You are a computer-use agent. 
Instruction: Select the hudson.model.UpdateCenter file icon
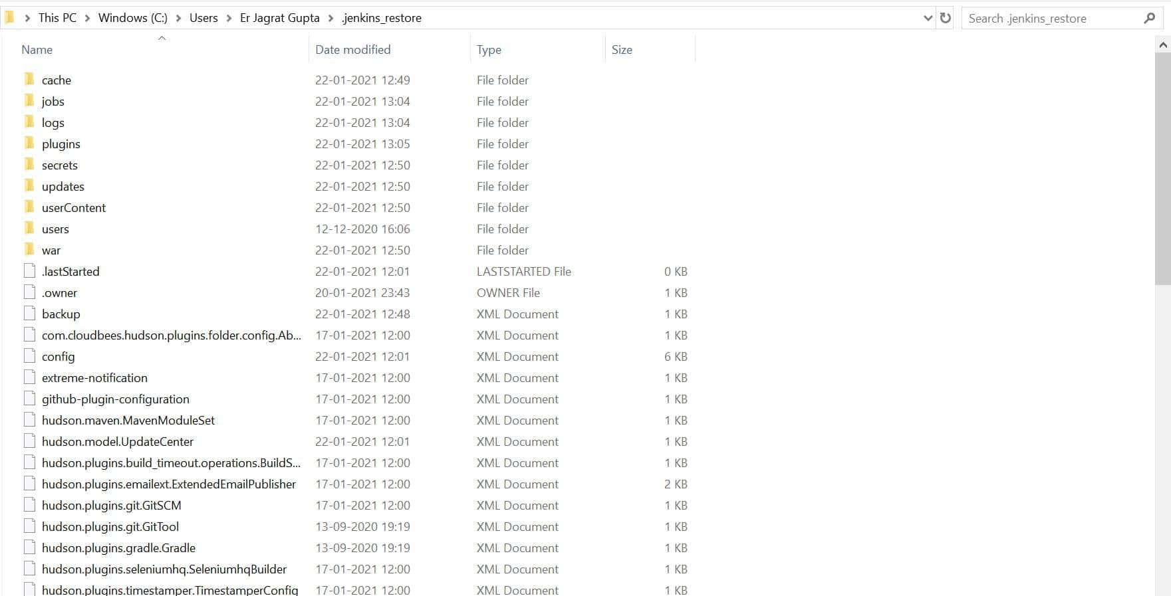pos(29,441)
